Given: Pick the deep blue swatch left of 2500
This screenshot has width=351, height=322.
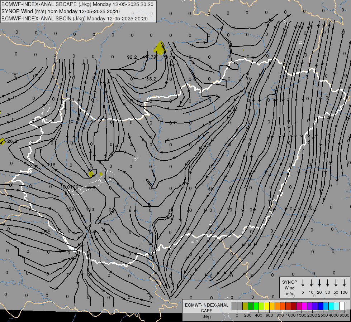Looking at the screenshot, I should click(320, 306).
